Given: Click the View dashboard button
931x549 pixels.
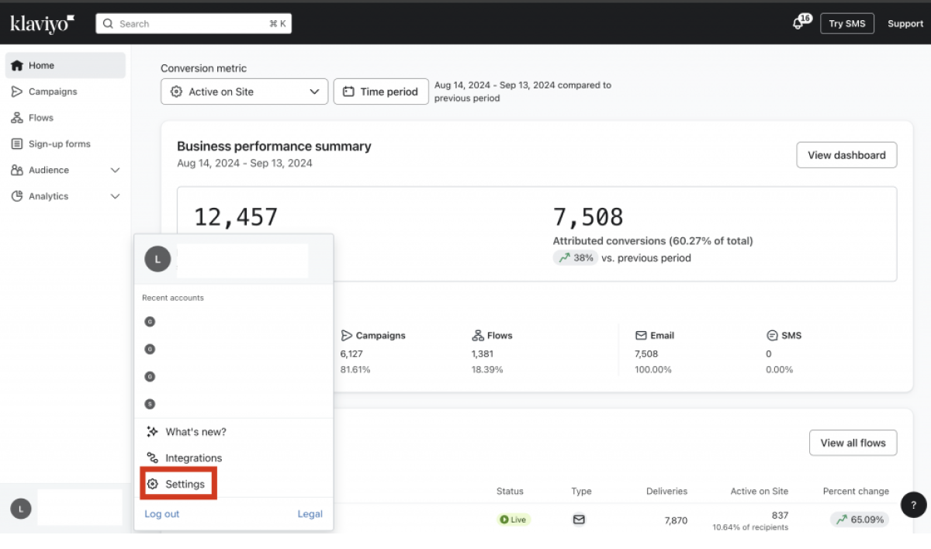Looking at the screenshot, I should pyautogui.click(x=846, y=155).
